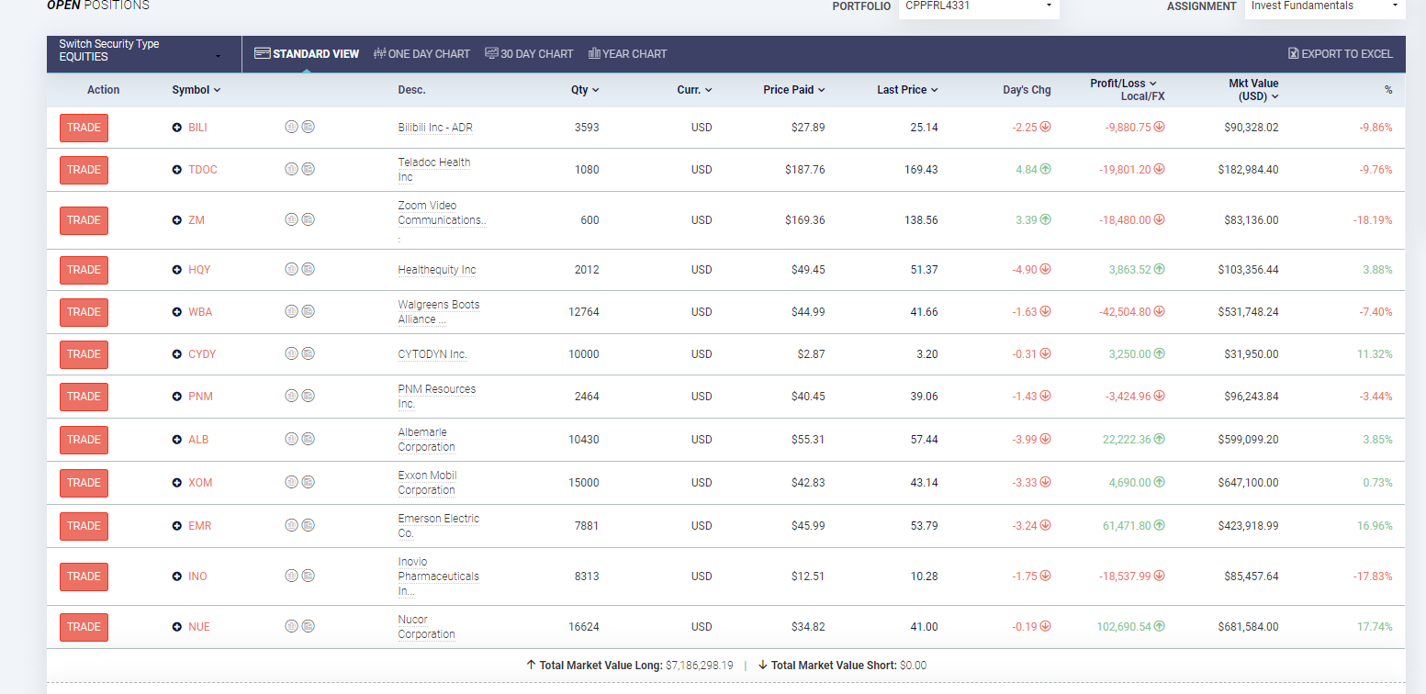This screenshot has width=1426, height=694.
Task: Click Trade button for BILI
Action: pos(84,128)
